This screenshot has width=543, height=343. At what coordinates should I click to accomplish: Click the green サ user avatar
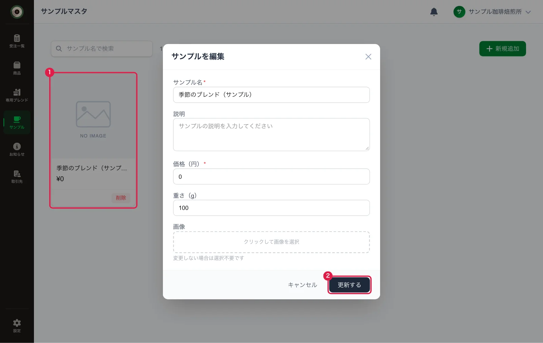click(459, 12)
